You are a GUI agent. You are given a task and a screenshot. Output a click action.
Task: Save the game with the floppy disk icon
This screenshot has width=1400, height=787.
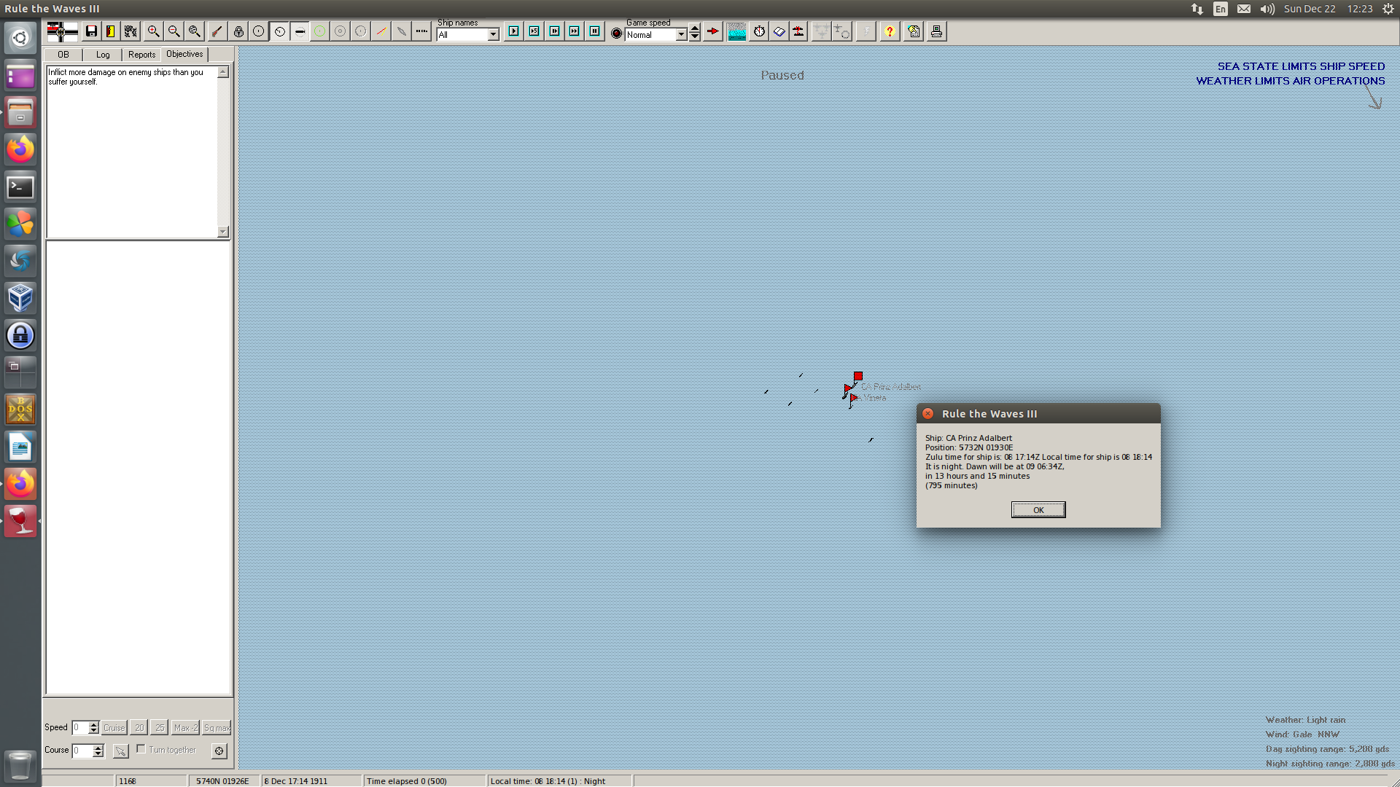(91, 31)
